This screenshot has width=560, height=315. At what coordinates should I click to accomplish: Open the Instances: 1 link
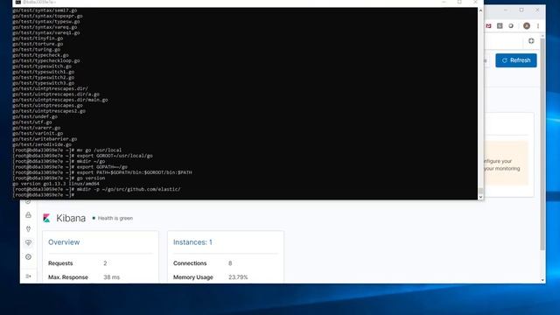[x=192, y=242]
